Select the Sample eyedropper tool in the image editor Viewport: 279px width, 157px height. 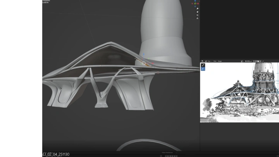[x=203, y=65]
